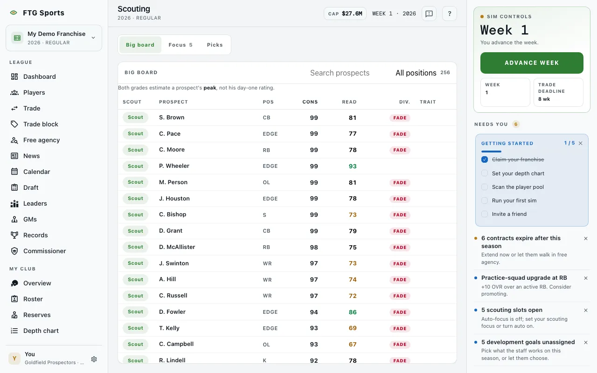
Task: Dismiss the scouting slots open notification
Action: click(586, 310)
